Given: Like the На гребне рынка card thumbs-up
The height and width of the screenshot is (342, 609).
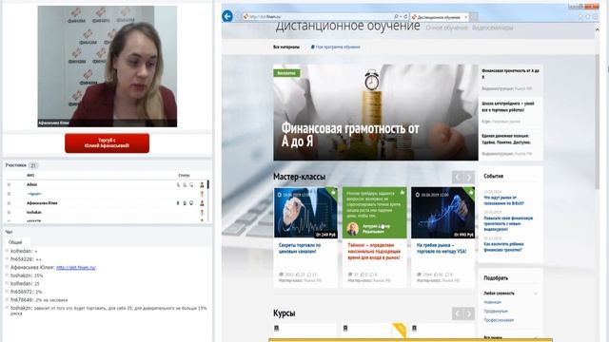Looking at the screenshot, I should [x=471, y=192].
